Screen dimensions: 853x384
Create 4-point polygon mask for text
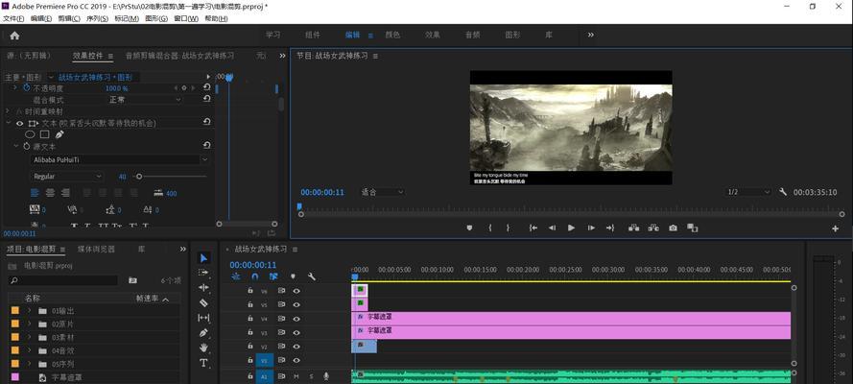click(44, 134)
